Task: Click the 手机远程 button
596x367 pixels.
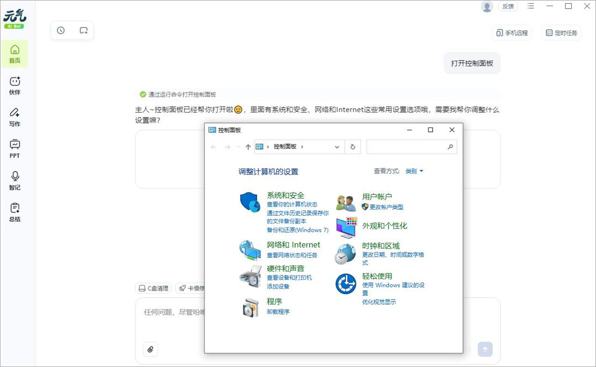Action: tap(512, 33)
